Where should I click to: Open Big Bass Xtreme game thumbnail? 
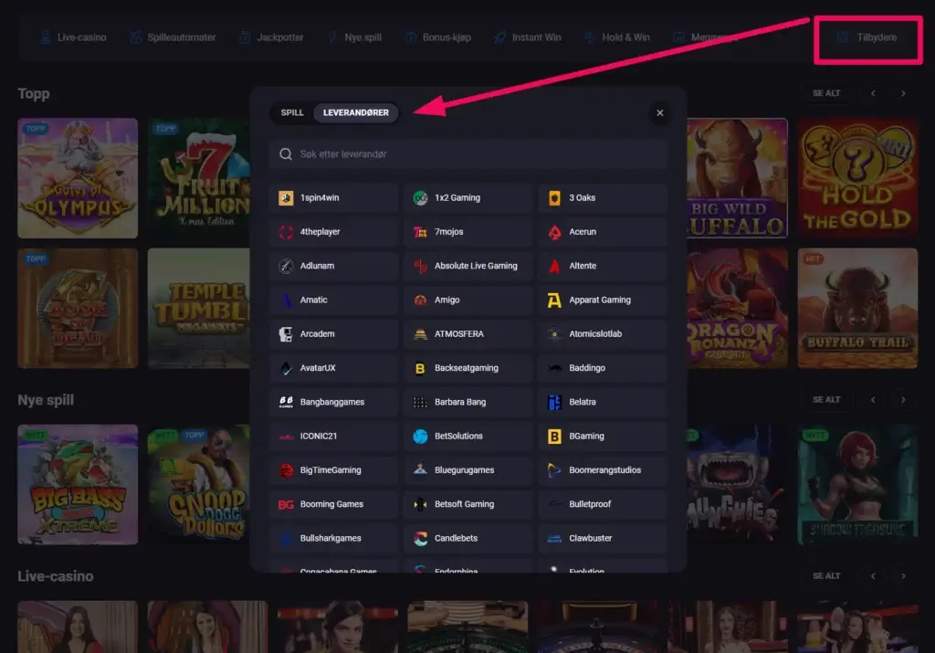click(78, 484)
